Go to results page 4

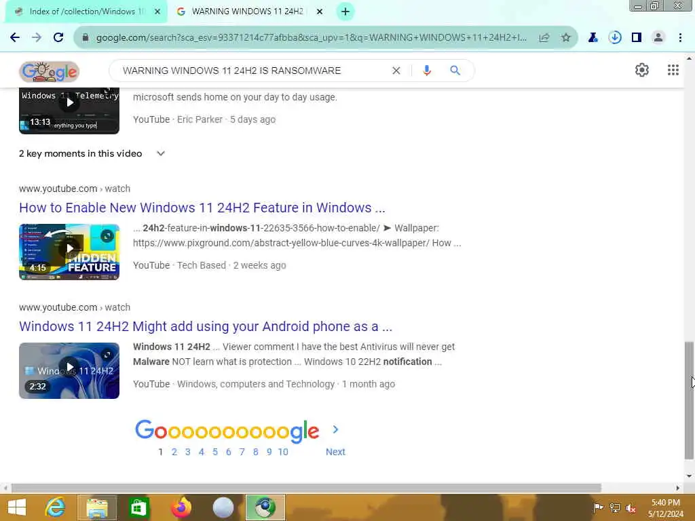[201, 452]
